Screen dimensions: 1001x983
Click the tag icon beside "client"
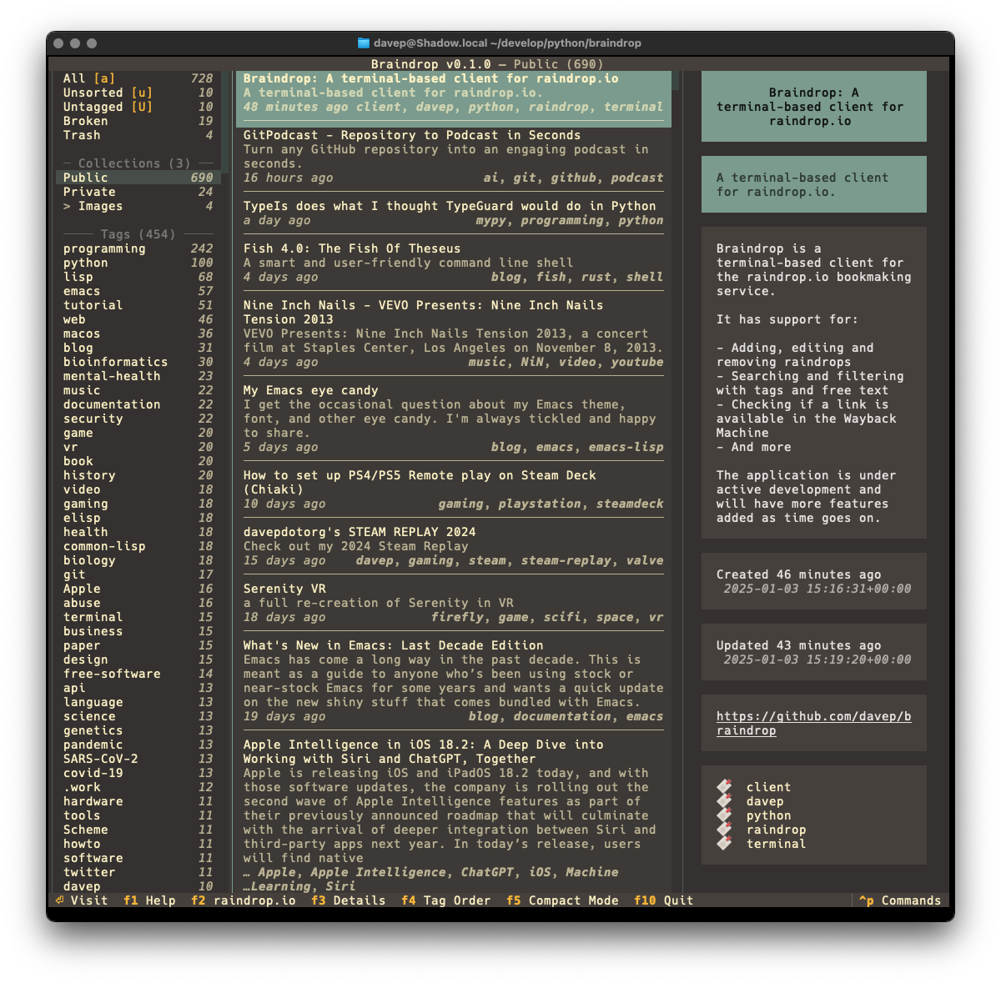click(x=722, y=786)
